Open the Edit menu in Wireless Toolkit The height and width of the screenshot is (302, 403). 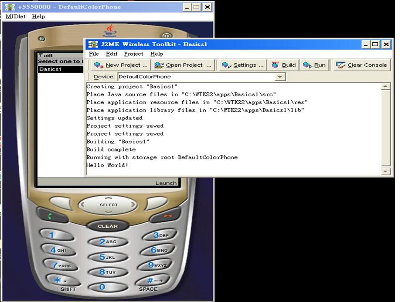112,54
